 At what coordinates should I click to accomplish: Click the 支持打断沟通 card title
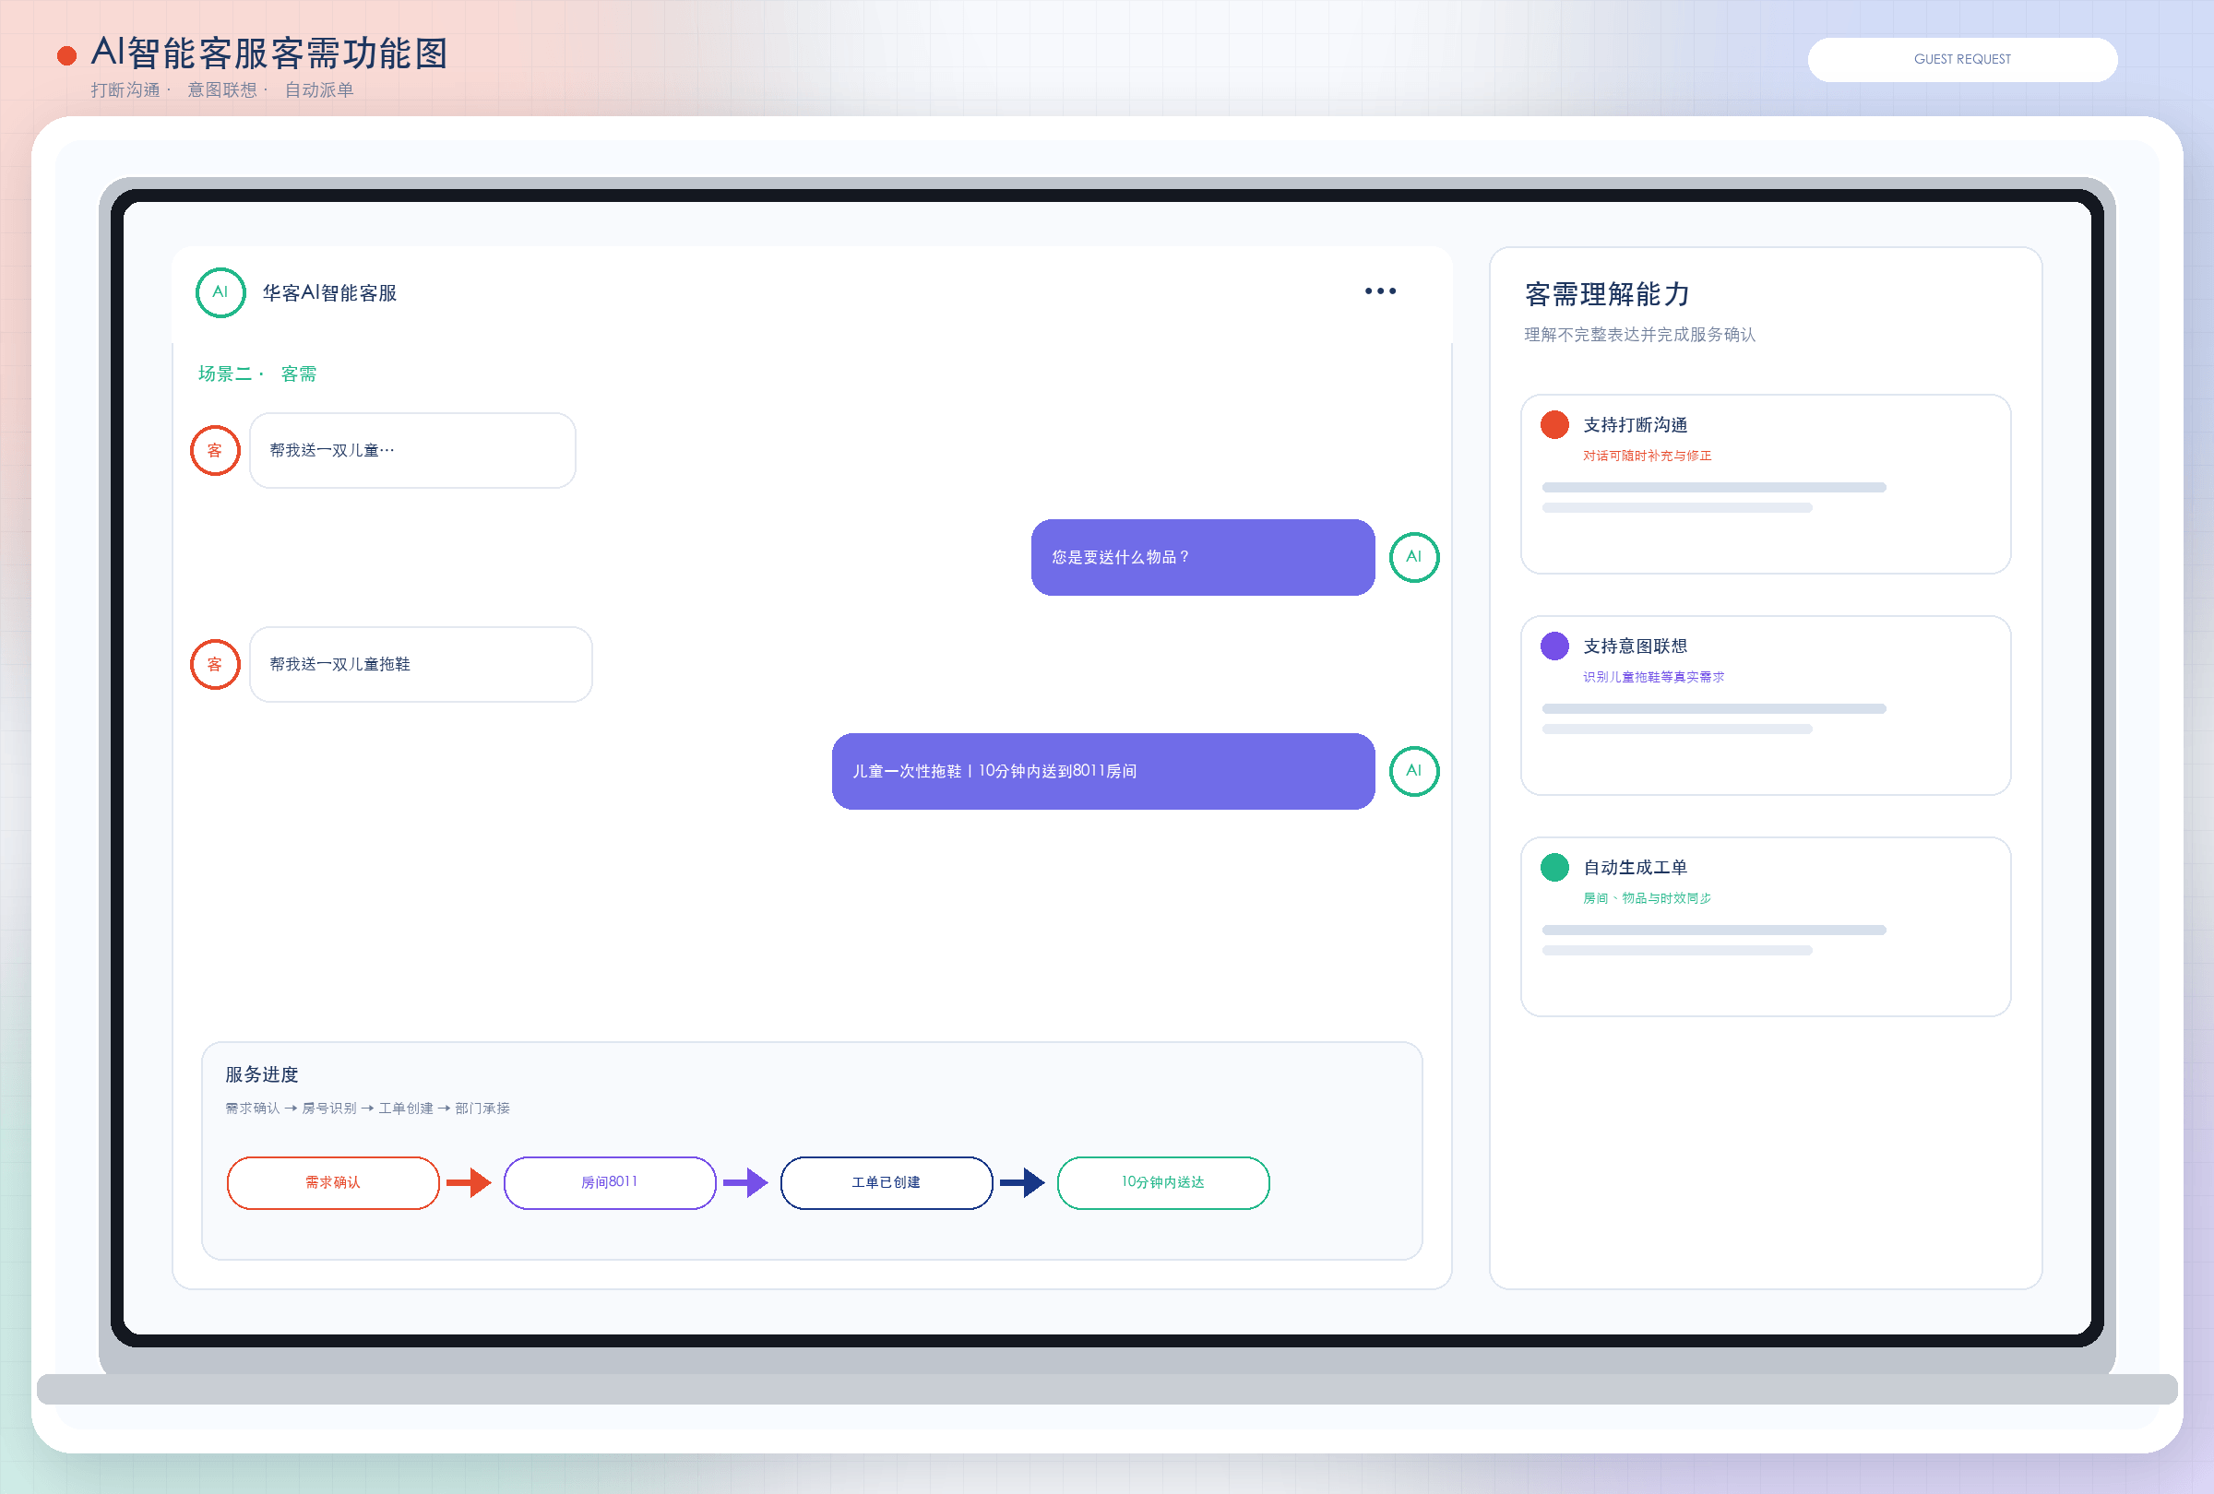1635,424
